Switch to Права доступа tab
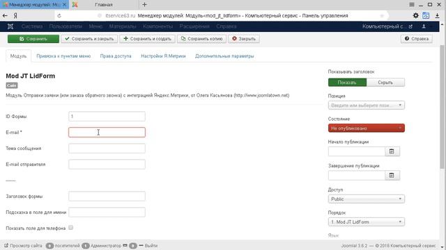The image size is (446, 250). (116, 56)
